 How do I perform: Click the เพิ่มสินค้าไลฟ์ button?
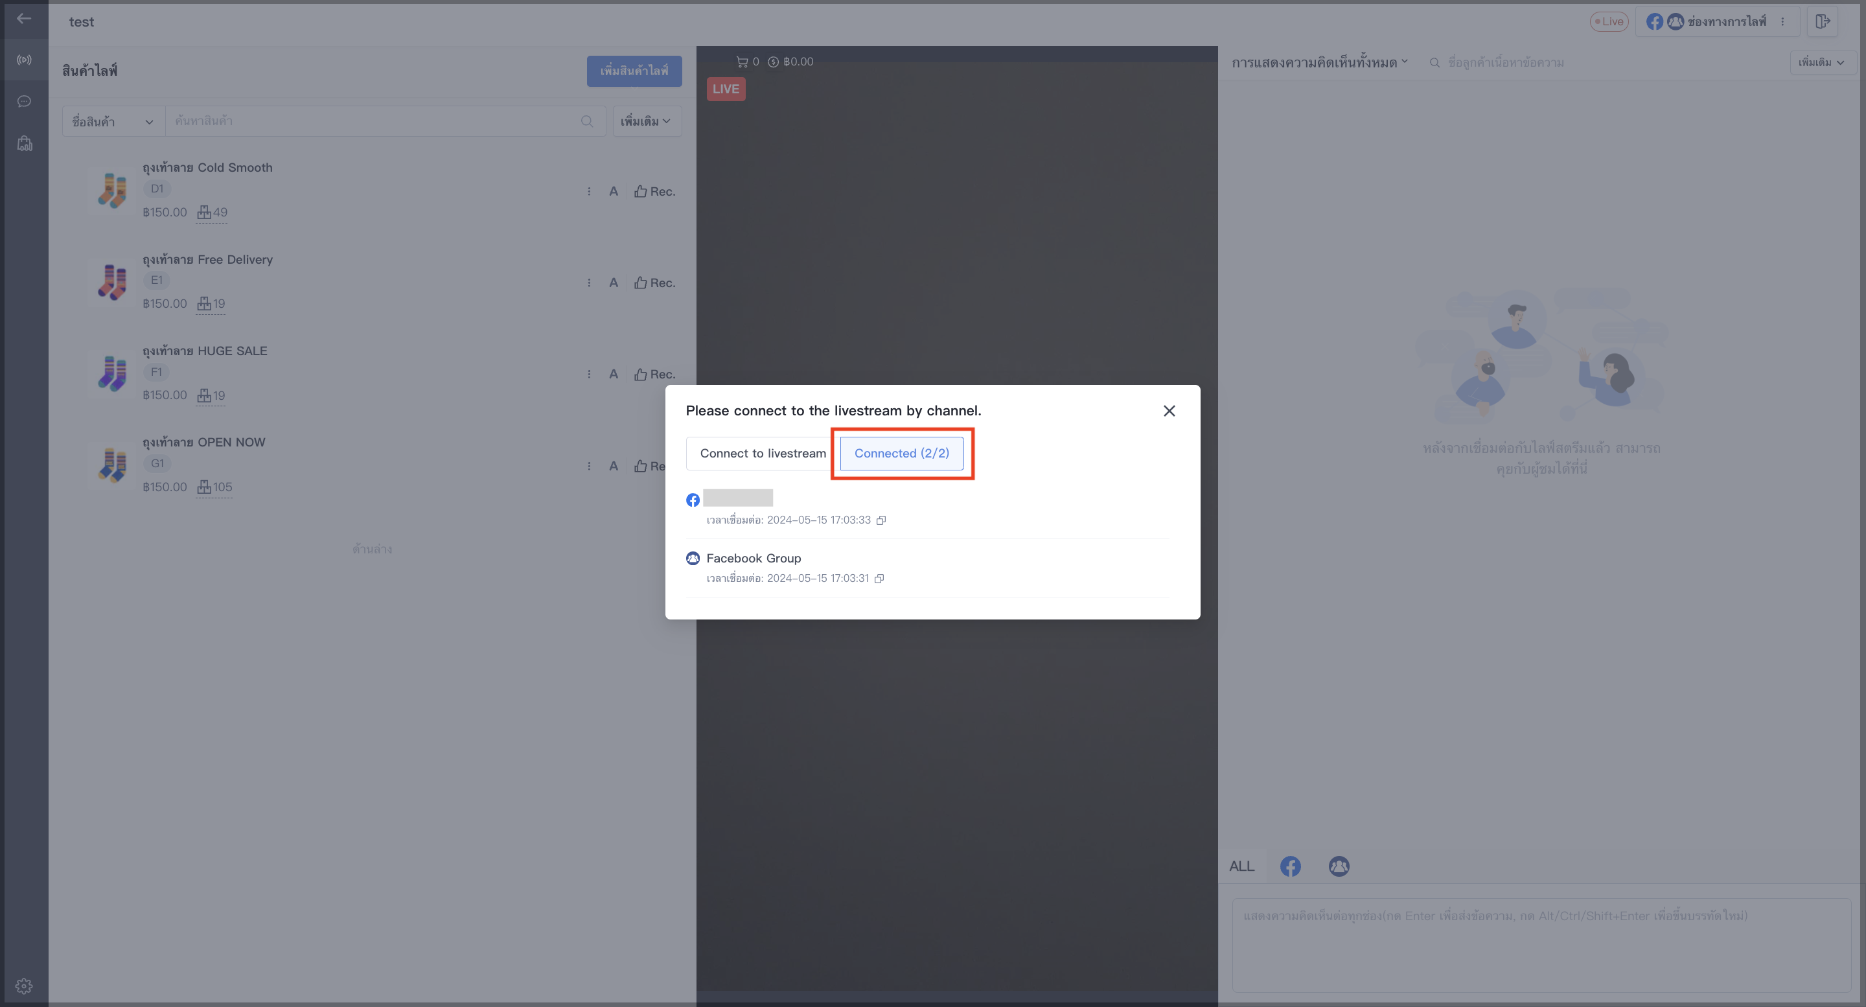634,71
